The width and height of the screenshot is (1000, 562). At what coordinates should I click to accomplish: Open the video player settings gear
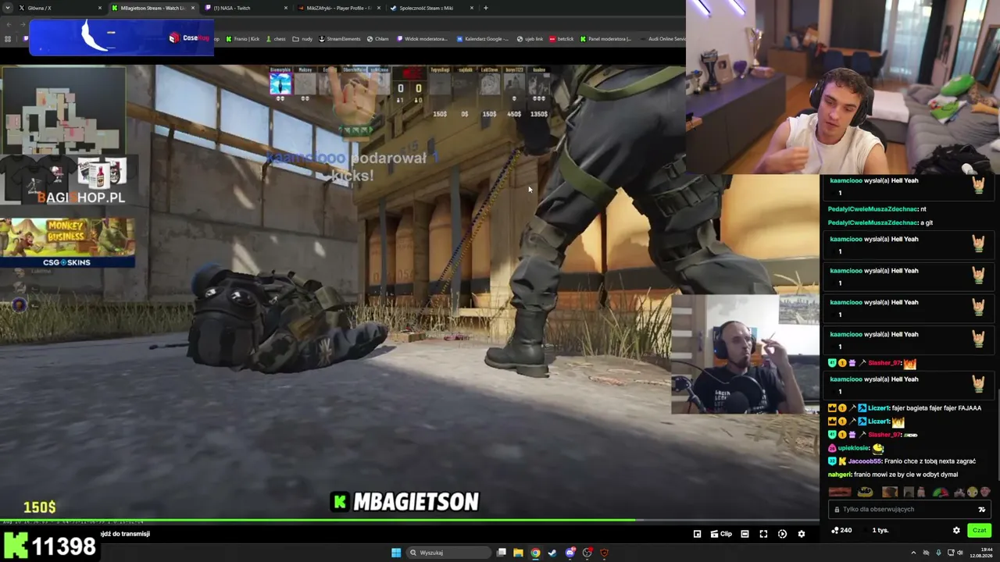(x=801, y=534)
